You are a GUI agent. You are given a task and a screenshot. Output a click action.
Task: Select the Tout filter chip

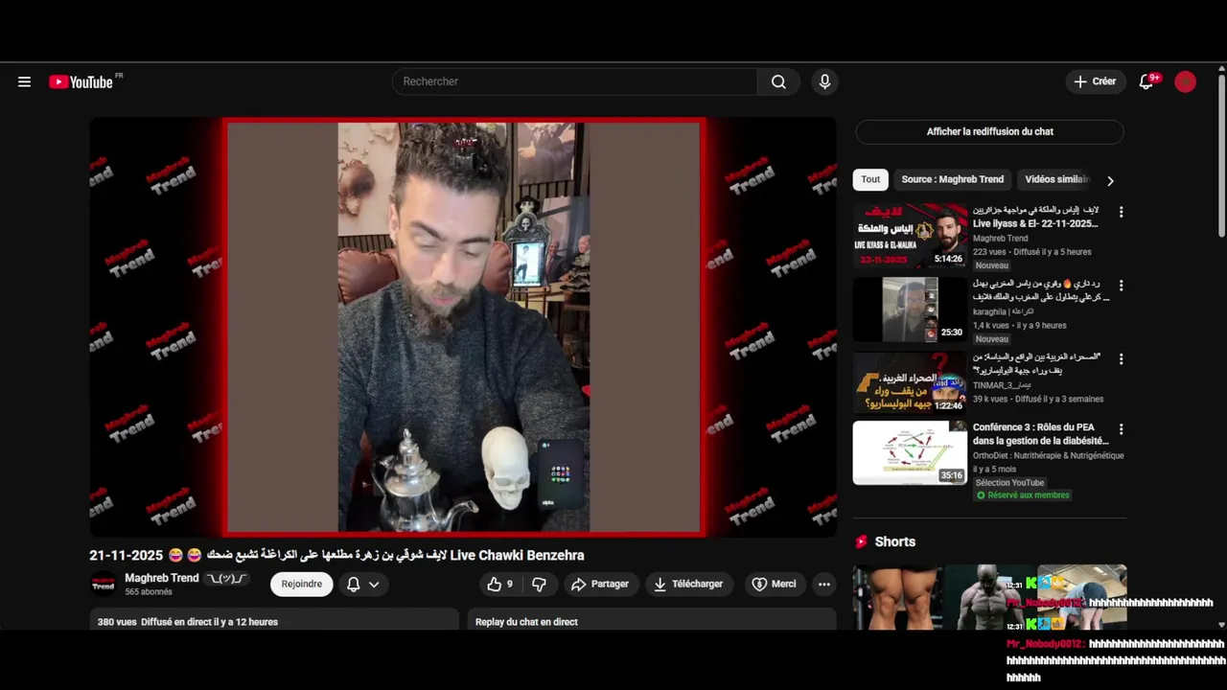pos(870,179)
